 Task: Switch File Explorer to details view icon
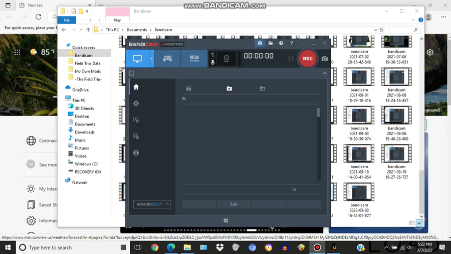pyautogui.click(x=412, y=222)
